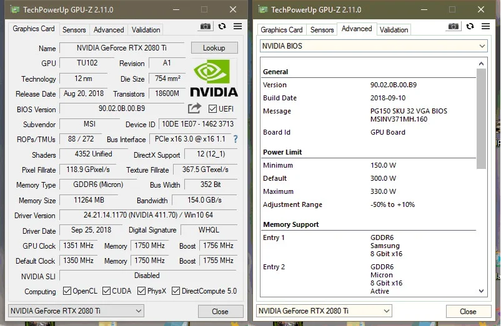This screenshot has width=501, height=326.
Task: Toggle the UEFI checkbox
Action: tap(212, 109)
